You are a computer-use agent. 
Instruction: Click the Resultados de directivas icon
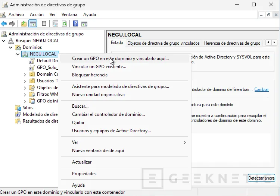point(18,121)
